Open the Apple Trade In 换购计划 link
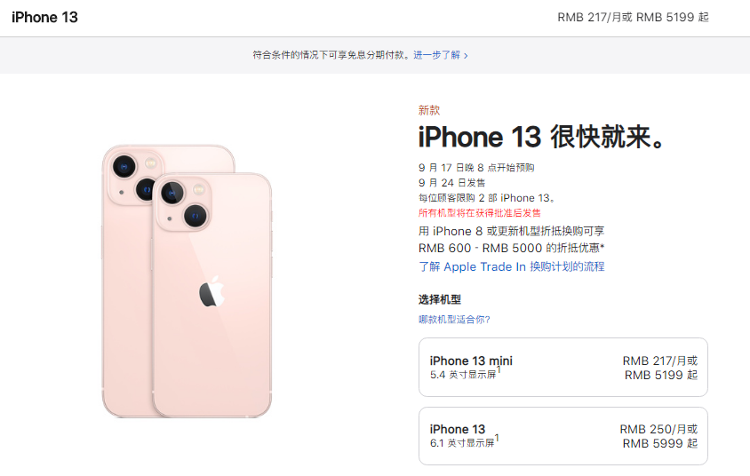 (x=511, y=266)
